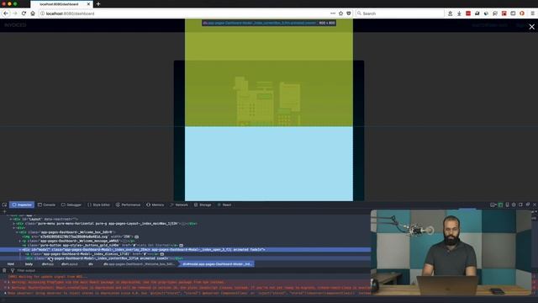Image resolution: width=538 pixels, height=303 pixels.
Task: Click the div#modal breadcrumb
Action: tap(217, 264)
